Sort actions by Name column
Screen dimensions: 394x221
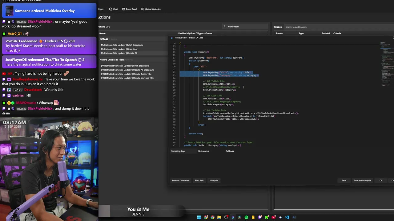pyautogui.click(x=103, y=33)
